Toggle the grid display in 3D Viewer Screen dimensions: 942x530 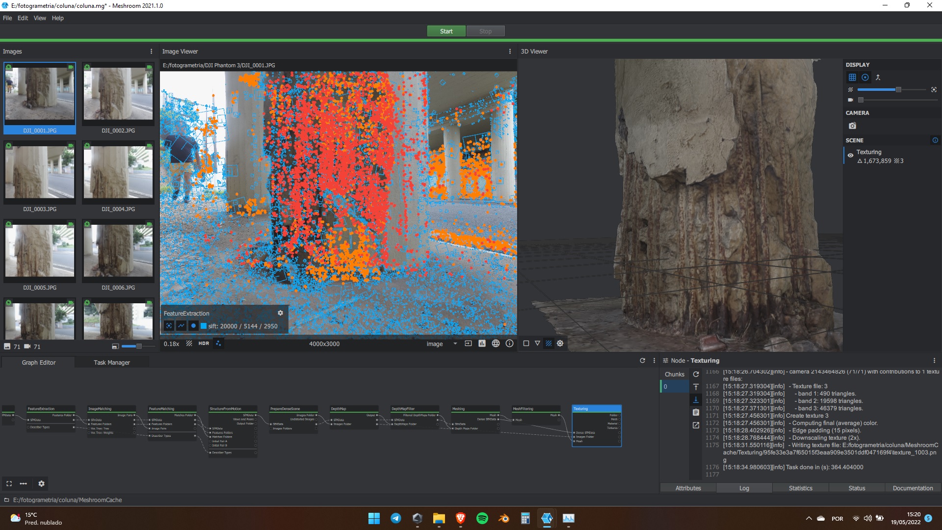852,78
